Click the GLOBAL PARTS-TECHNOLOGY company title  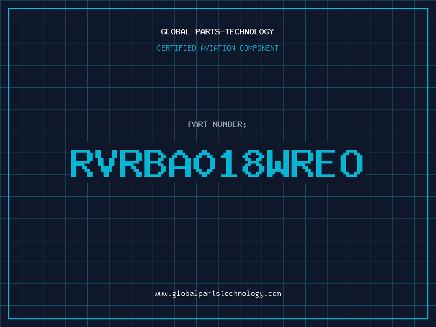(x=217, y=32)
